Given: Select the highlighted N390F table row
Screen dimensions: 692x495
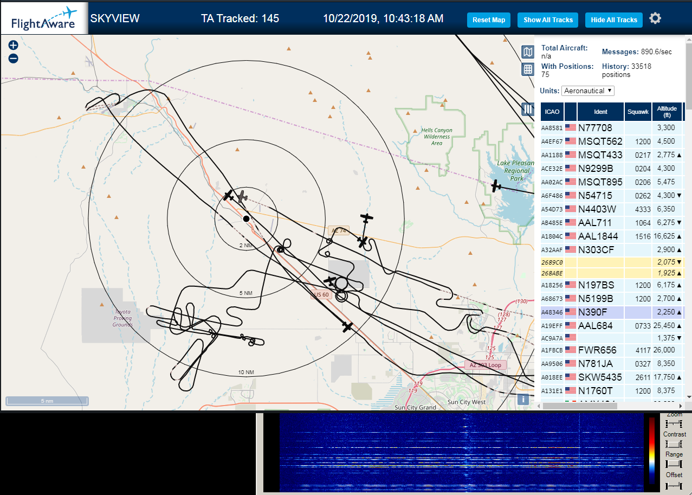Looking at the screenshot, I should pyautogui.click(x=612, y=312).
